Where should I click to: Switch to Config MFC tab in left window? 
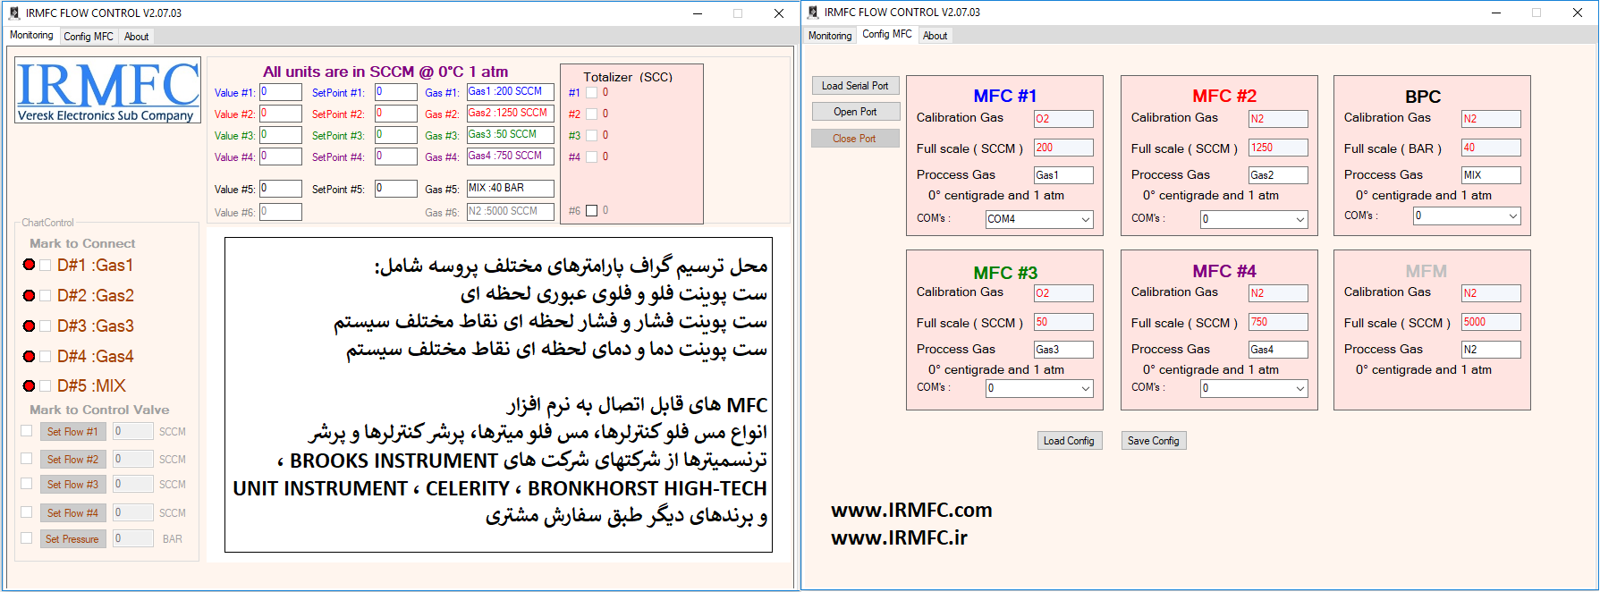coord(89,37)
